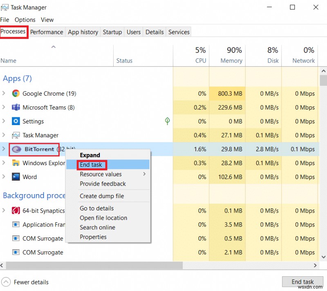This screenshot has height=291, width=327.
Task: Select the Settings gear icon
Action: pos(16,121)
